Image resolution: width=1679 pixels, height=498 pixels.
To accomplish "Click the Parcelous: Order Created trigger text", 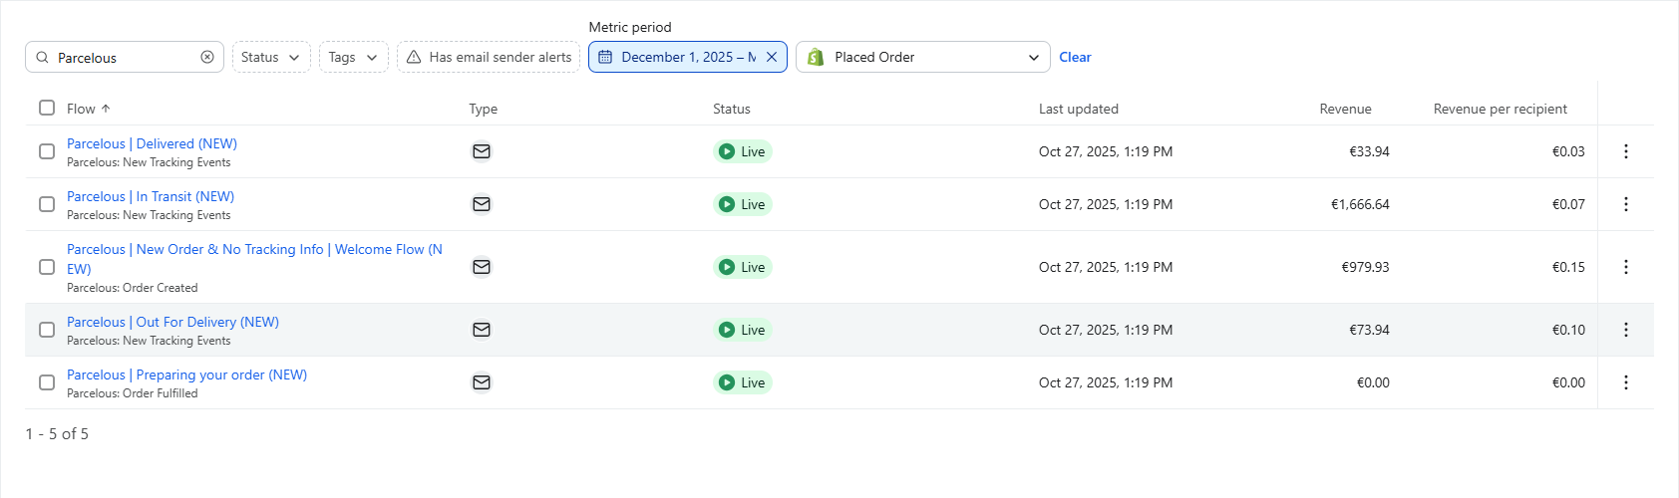I will point(133,288).
